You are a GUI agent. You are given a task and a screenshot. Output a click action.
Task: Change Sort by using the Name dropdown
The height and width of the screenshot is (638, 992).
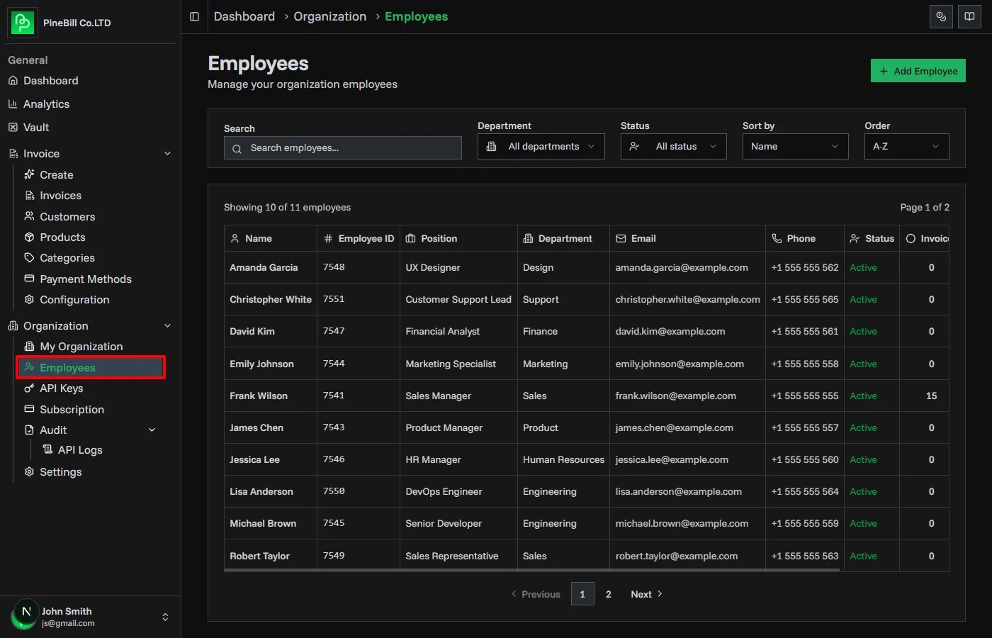coord(795,146)
